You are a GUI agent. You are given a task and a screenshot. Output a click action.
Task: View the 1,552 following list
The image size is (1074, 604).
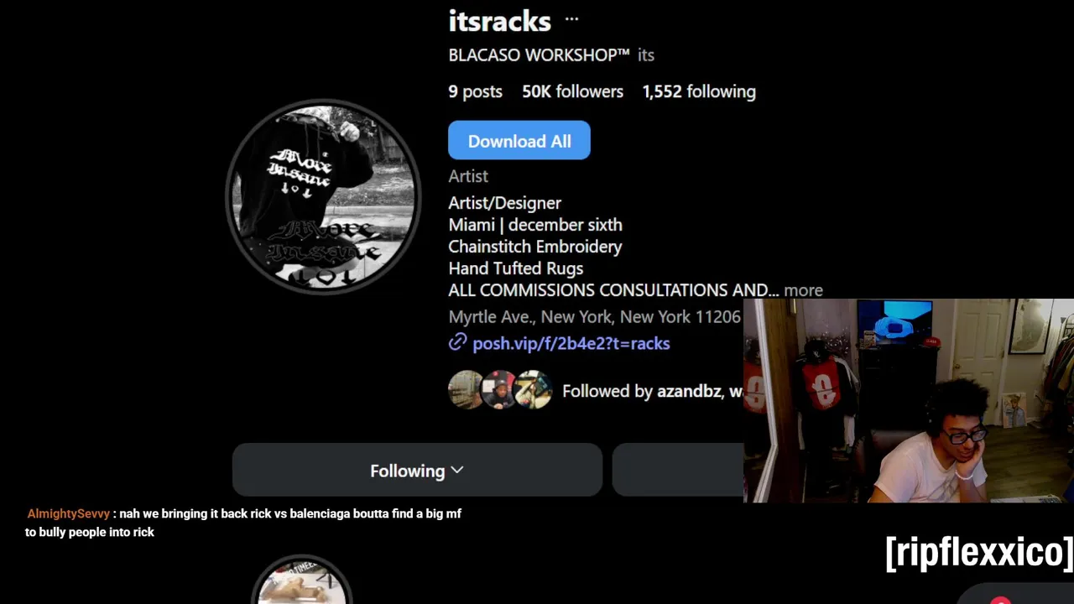pos(699,91)
